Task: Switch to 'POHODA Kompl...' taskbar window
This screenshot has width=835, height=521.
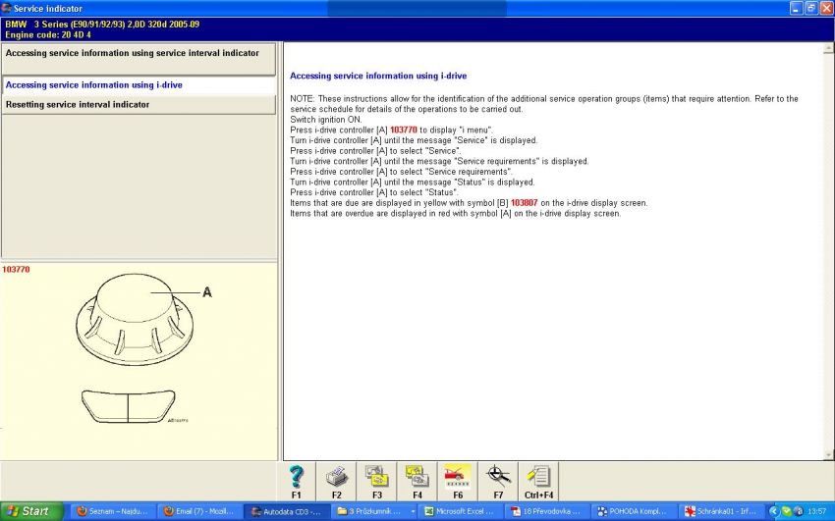Action: (x=634, y=511)
